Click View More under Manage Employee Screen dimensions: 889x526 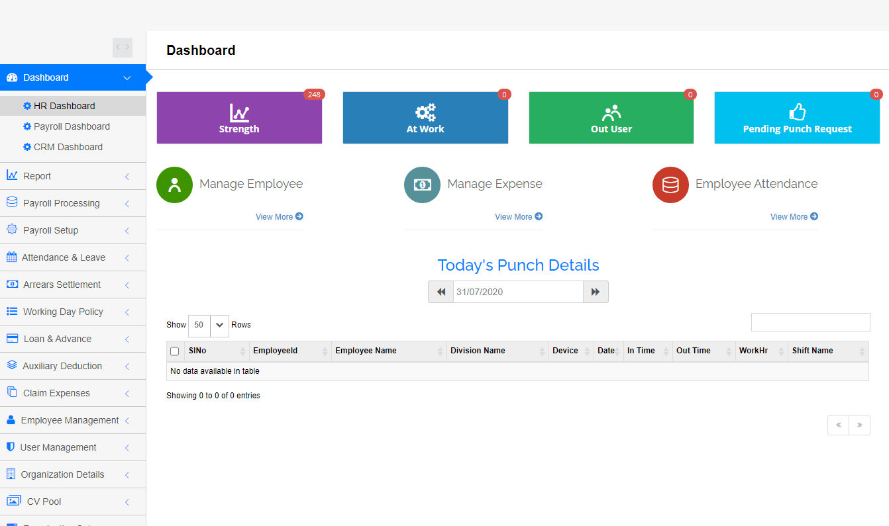(x=279, y=217)
